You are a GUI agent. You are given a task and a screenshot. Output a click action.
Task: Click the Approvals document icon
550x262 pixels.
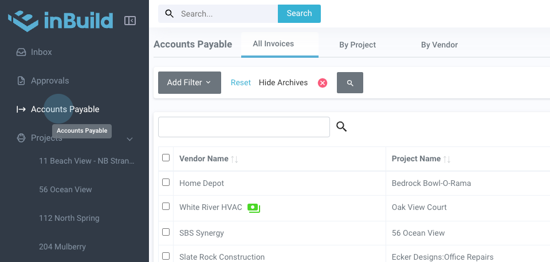(21, 81)
